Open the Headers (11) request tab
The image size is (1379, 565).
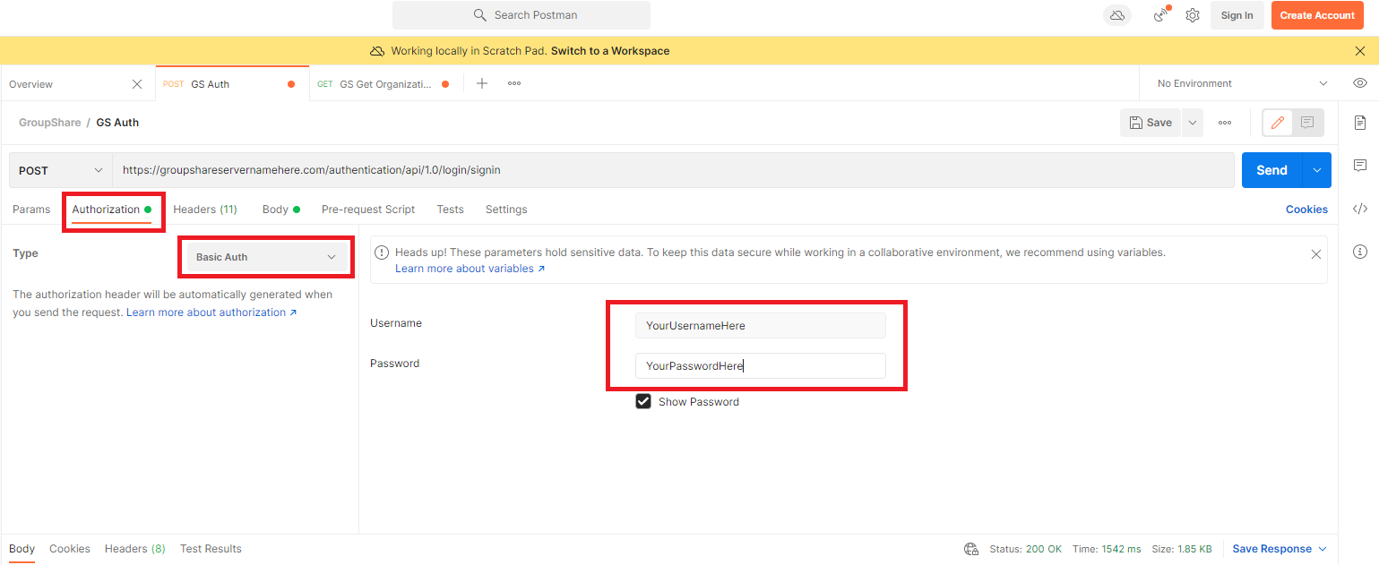coord(205,210)
